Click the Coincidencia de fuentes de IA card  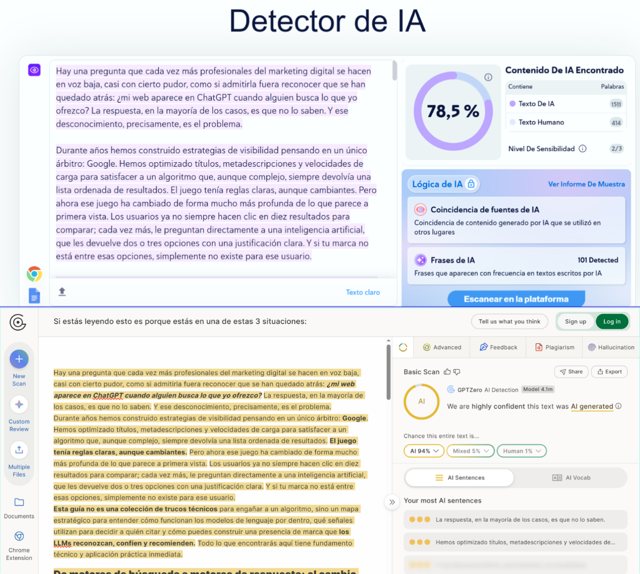point(516,220)
